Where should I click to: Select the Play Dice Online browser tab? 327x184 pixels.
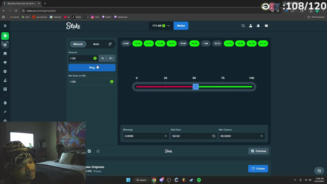pos(21,4)
